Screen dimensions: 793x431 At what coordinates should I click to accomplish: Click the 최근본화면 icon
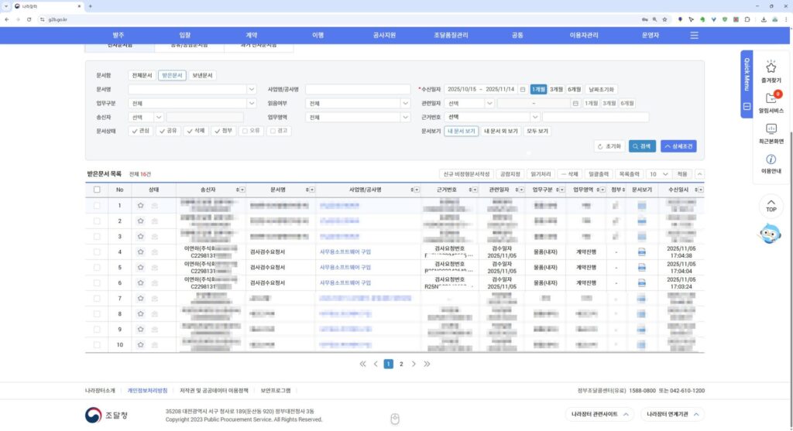pyautogui.click(x=771, y=129)
